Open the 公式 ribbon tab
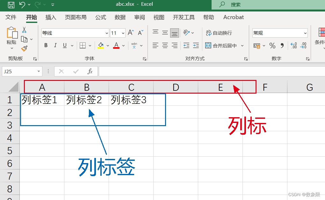 101,17
